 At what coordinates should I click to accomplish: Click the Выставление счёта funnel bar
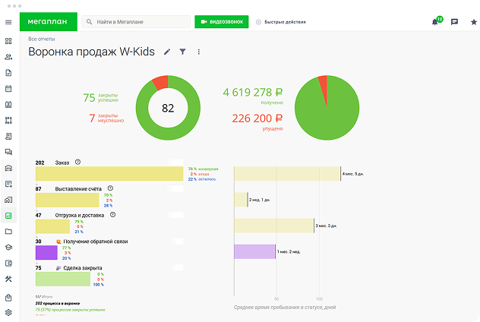click(x=68, y=200)
